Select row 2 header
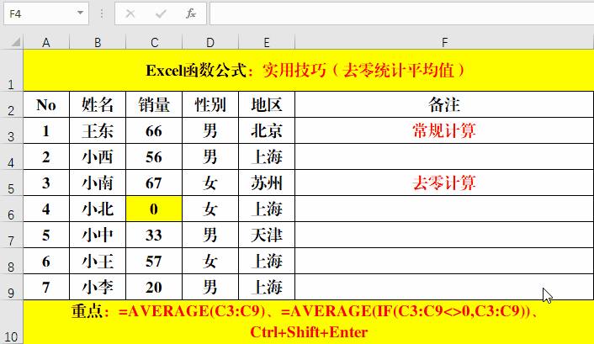Screen dimensions: 594x344 pos(12,104)
